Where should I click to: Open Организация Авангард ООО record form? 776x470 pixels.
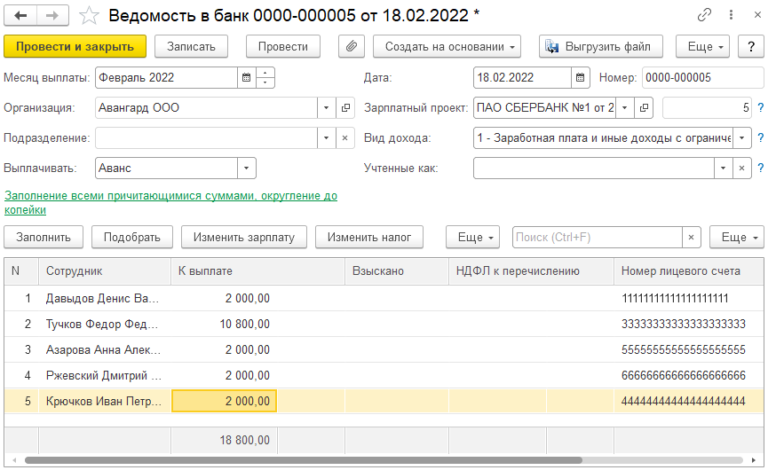345,107
